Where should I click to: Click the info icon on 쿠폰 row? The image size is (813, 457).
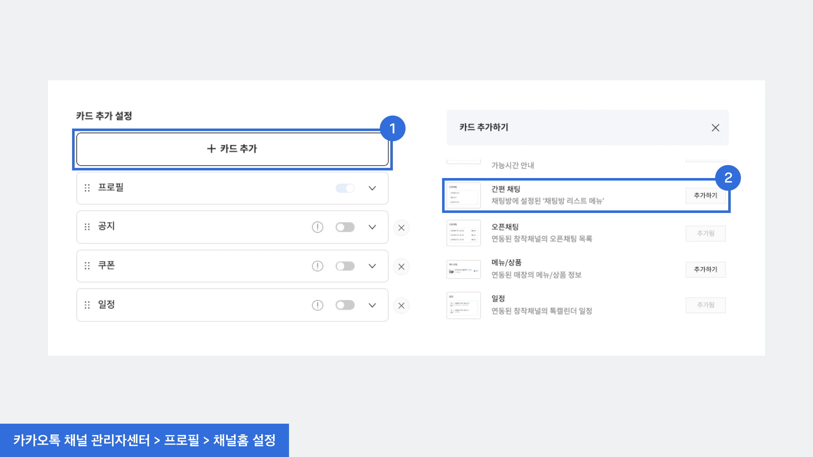[317, 266]
